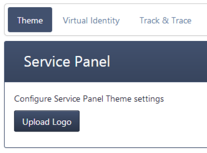Screen dimensions: 207x153
Task: Click the word settings in the description
Action: (x=149, y=99)
